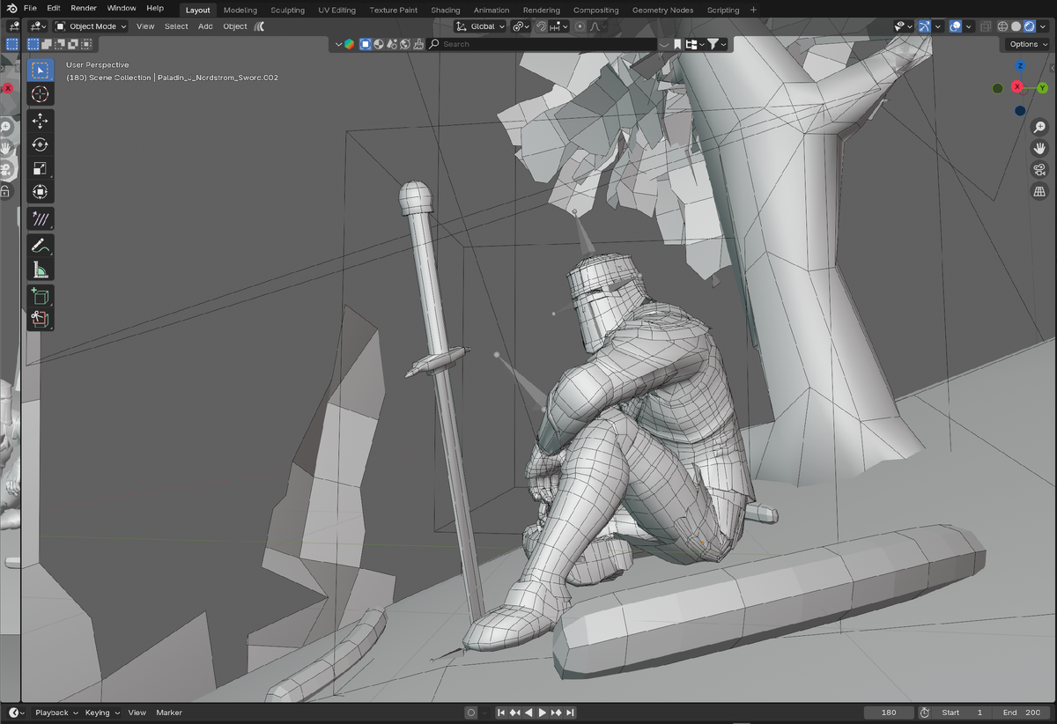Switch to the Sculpting workspace tab

287,10
